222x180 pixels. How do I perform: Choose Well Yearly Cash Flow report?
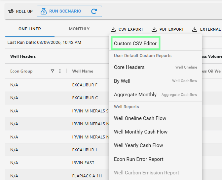(x=138, y=145)
